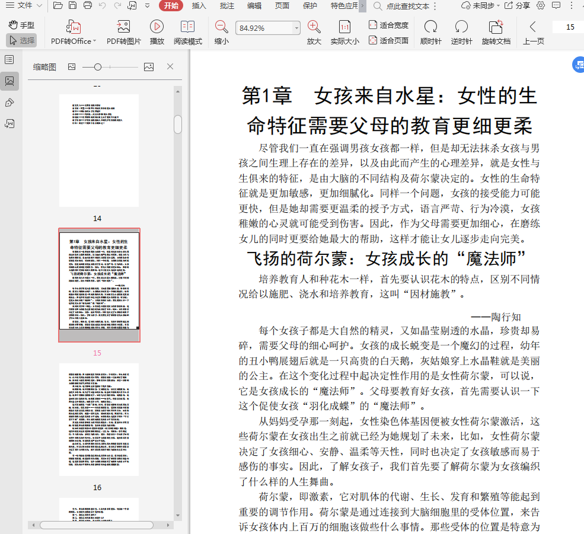Click the 分享 share button

517,6
